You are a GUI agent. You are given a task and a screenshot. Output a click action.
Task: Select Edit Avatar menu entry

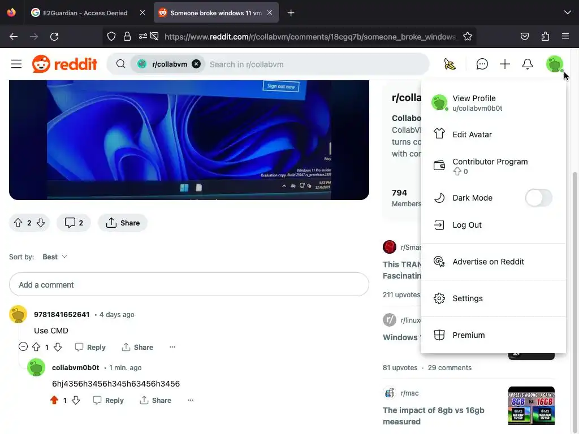[x=493, y=134]
